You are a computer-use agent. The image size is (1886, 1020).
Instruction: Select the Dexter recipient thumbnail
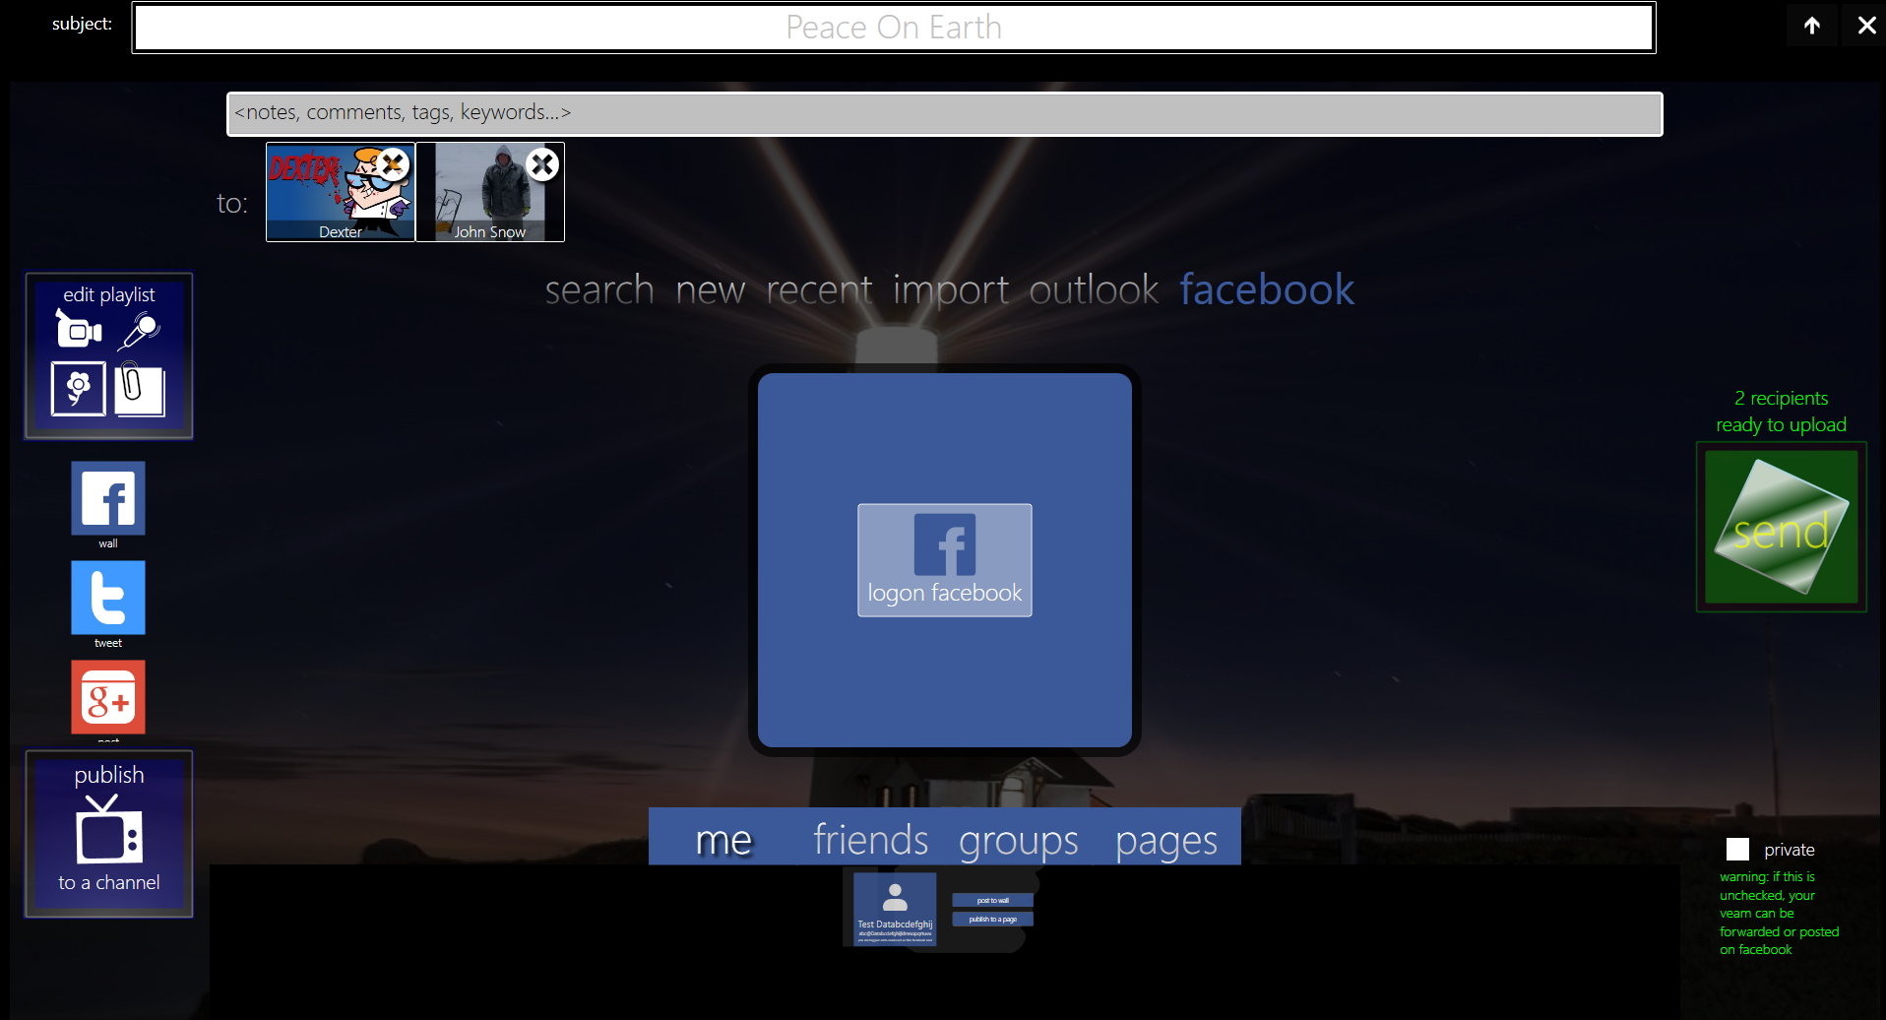point(341,192)
